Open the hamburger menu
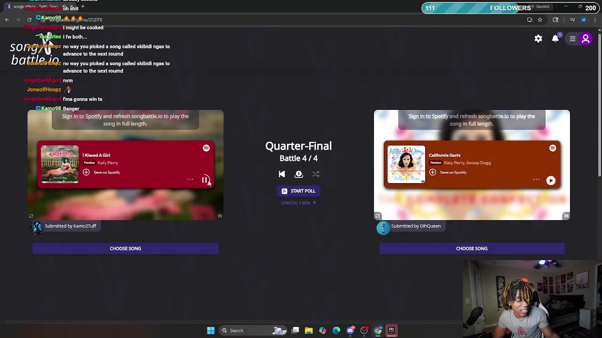602x338 pixels. pos(572,39)
